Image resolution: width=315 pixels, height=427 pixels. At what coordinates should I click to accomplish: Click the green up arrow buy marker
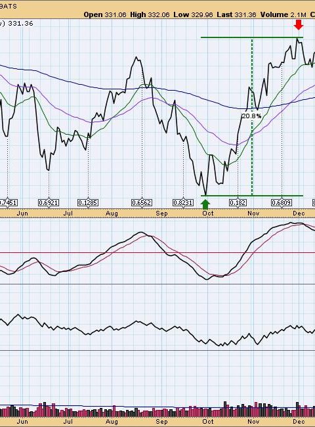(x=205, y=204)
